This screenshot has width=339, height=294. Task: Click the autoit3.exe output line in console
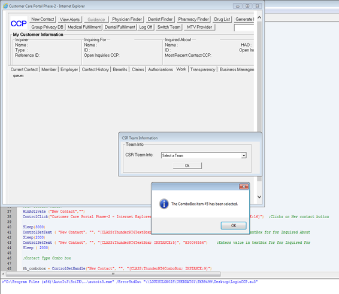pos(130,282)
